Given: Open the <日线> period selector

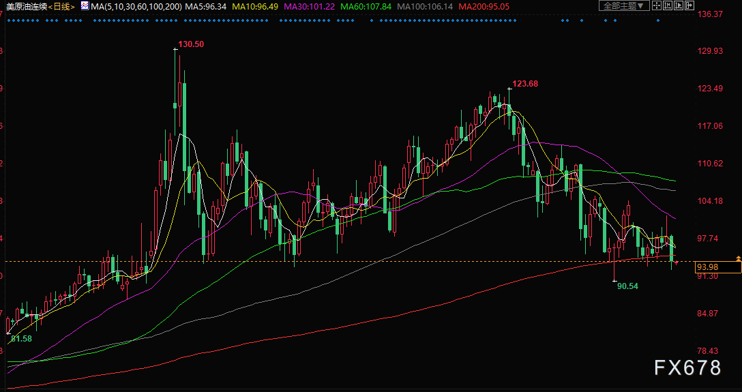Looking at the screenshot, I should point(62,7).
